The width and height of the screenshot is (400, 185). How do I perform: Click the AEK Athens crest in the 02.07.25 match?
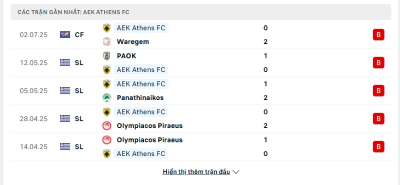coord(106,28)
